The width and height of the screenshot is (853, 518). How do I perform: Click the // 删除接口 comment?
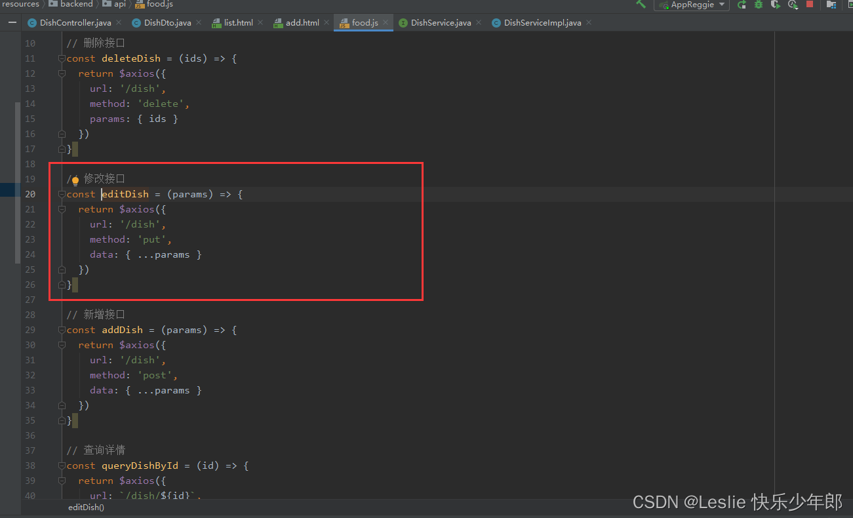click(96, 43)
